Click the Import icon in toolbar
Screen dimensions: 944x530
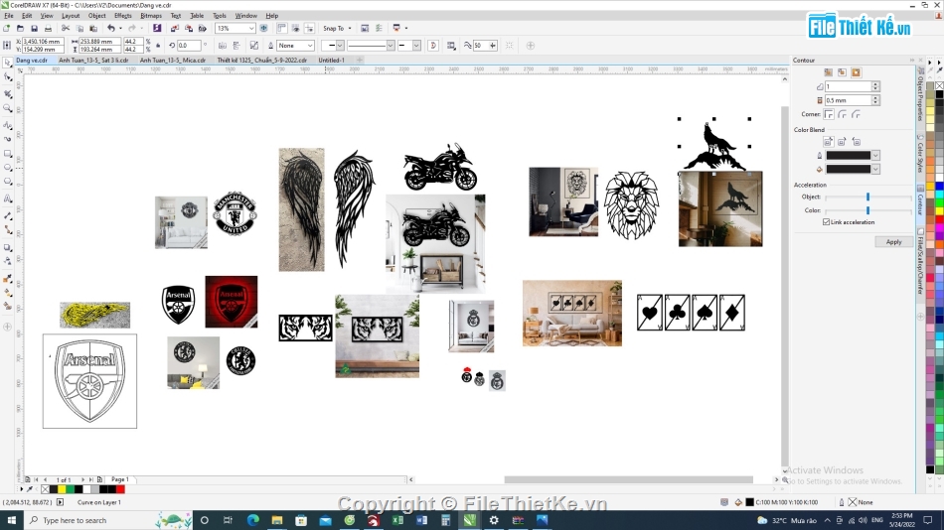pyautogui.click(x=175, y=28)
